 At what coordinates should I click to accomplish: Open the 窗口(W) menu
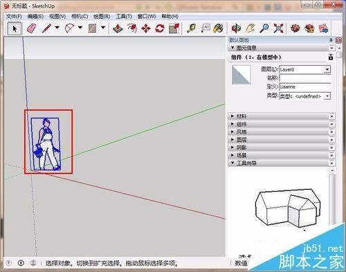click(x=147, y=17)
